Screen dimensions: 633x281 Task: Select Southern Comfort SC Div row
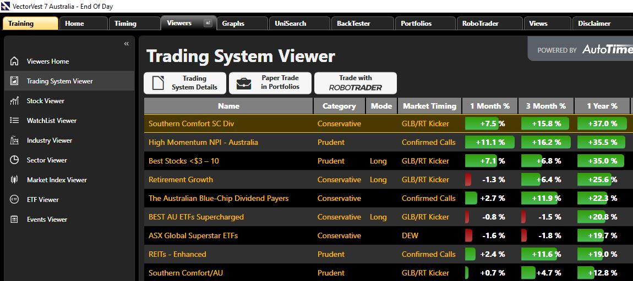click(x=389, y=123)
